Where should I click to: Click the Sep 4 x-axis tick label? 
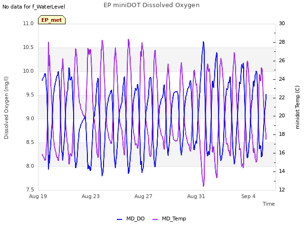point(248,196)
